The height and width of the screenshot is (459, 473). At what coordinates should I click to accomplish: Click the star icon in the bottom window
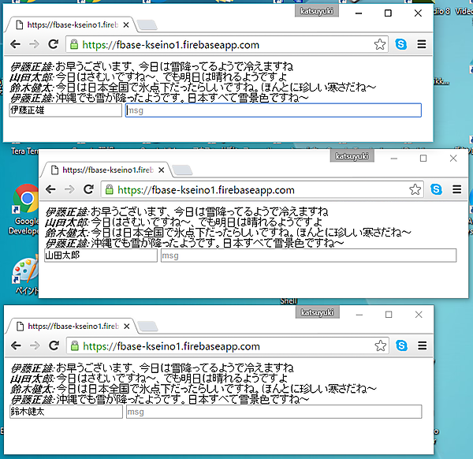[x=380, y=345]
